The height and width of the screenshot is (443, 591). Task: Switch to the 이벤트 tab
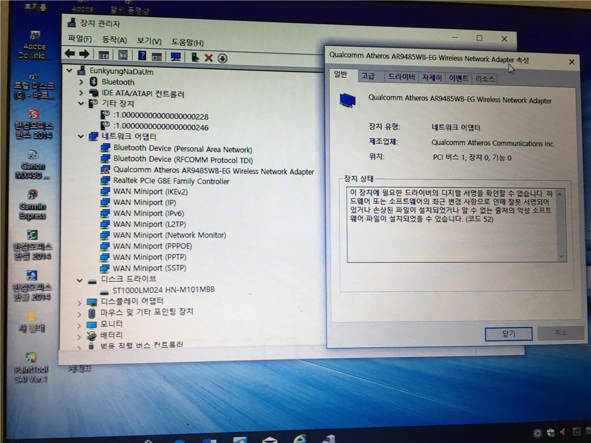pyautogui.click(x=458, y=78)
